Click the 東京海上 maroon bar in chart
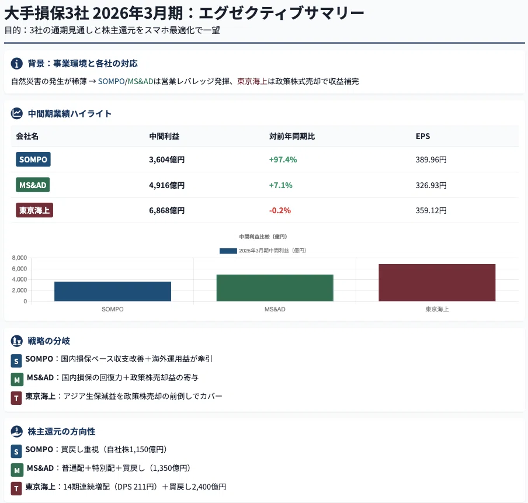Screen dimensions: 528x503 [x=437, y=283]
